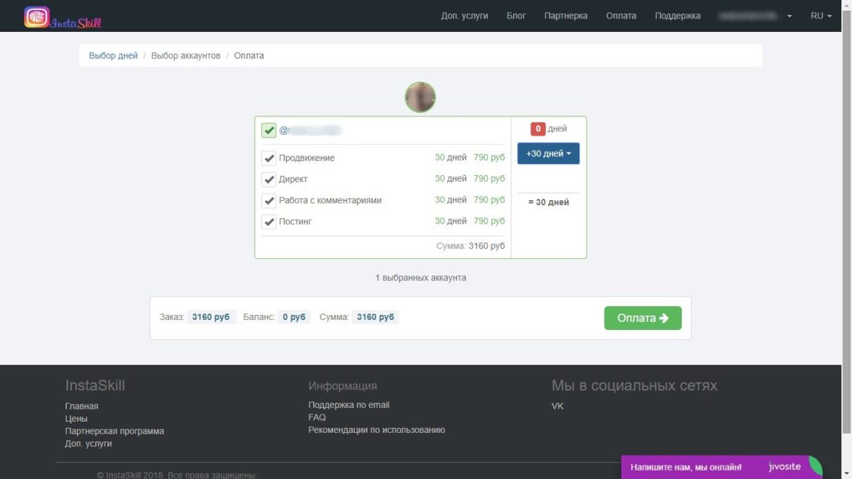Open Поддержка по email link

click(349, 404)
